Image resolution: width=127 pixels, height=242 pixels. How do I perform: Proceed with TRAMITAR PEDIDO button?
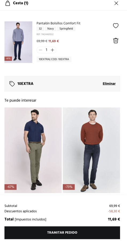point(62,233)
